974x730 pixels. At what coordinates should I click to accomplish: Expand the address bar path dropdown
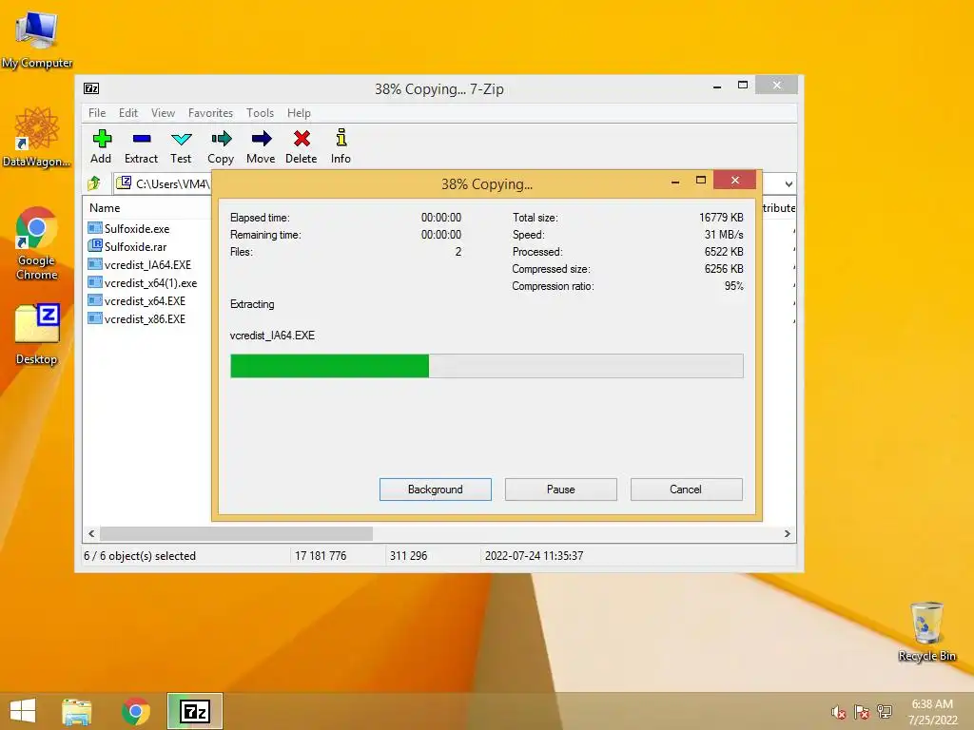[789, 183]
